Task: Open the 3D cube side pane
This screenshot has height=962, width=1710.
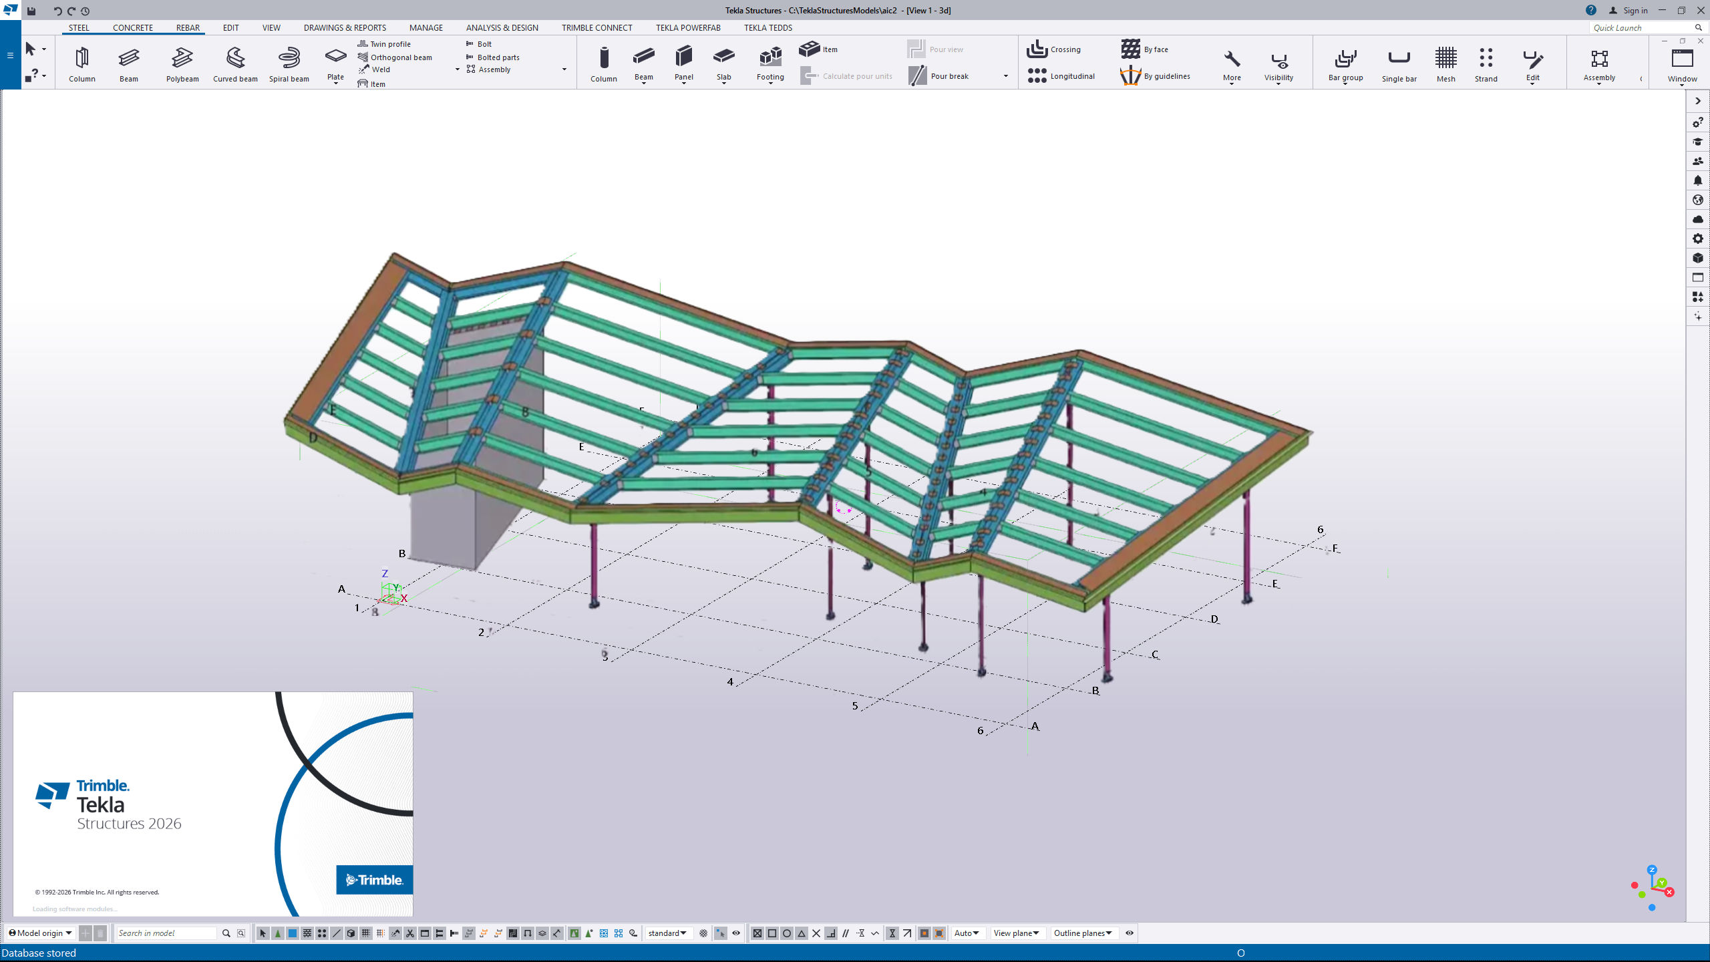Action: click(x=1698, y=258)
